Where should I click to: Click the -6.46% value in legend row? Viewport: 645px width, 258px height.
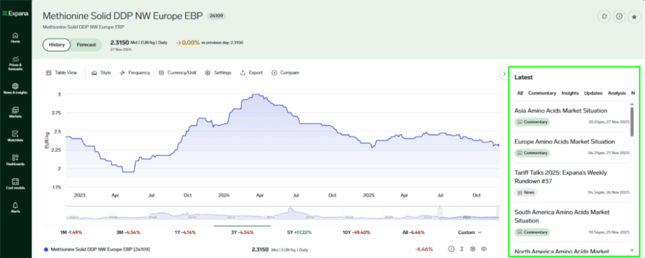pyautogui.click(x=424, y=249)
